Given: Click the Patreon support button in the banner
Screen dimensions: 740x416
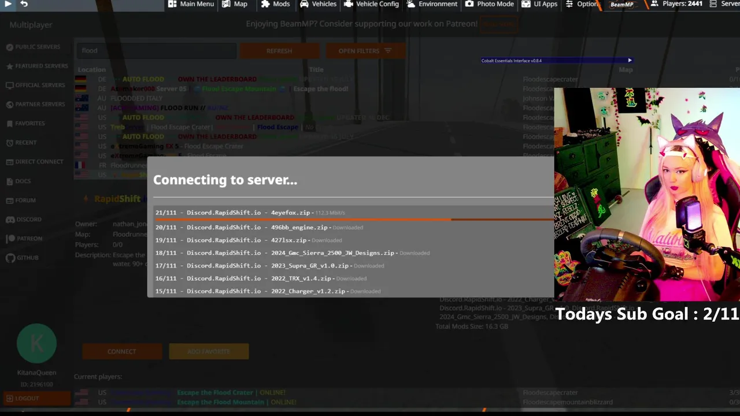Looking at the screenshot, I should click(499, 24).
